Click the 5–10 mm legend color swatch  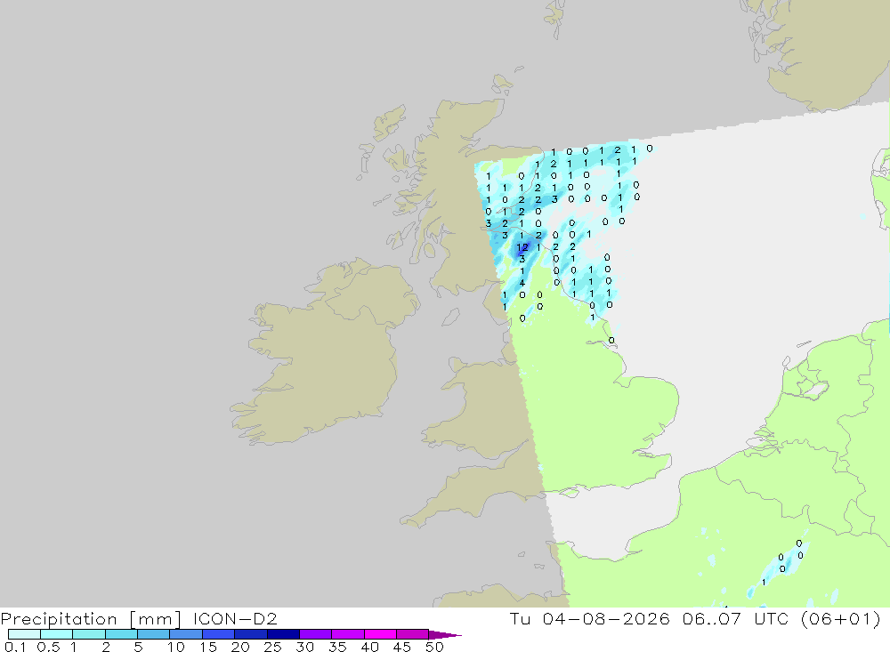154,634
